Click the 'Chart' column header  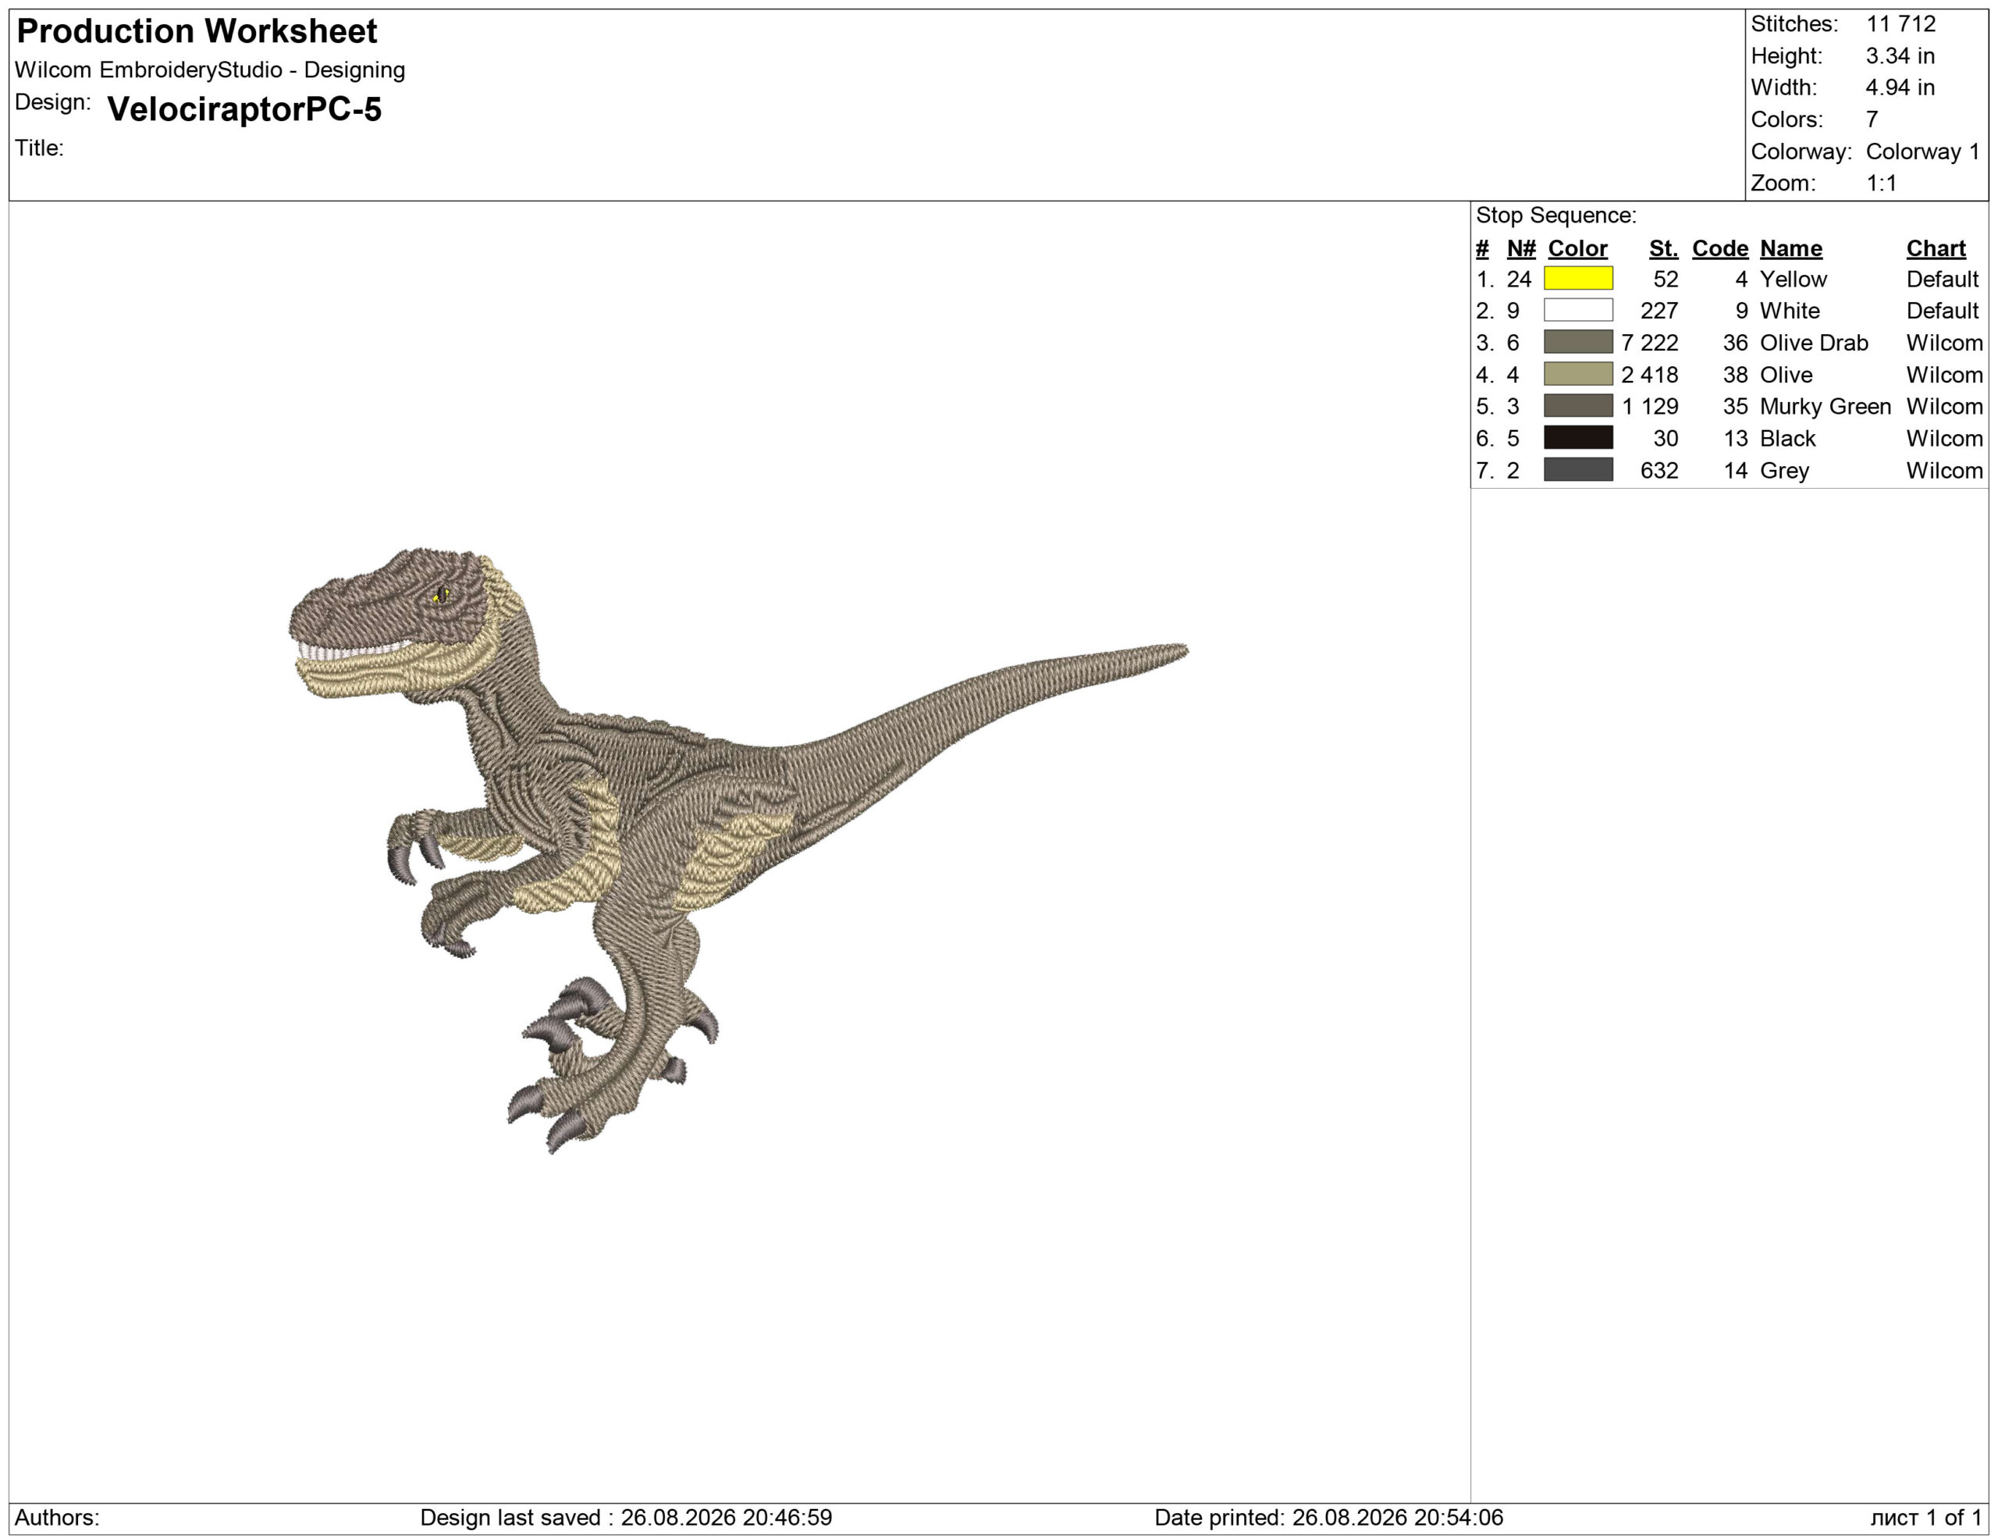click(1936, 248)
